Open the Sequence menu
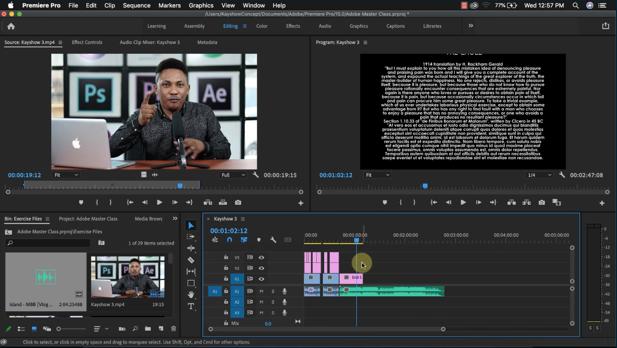 point(136,5)
